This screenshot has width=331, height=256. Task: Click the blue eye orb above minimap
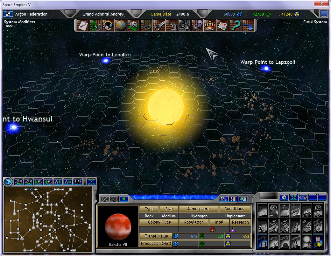click(8, 182)
